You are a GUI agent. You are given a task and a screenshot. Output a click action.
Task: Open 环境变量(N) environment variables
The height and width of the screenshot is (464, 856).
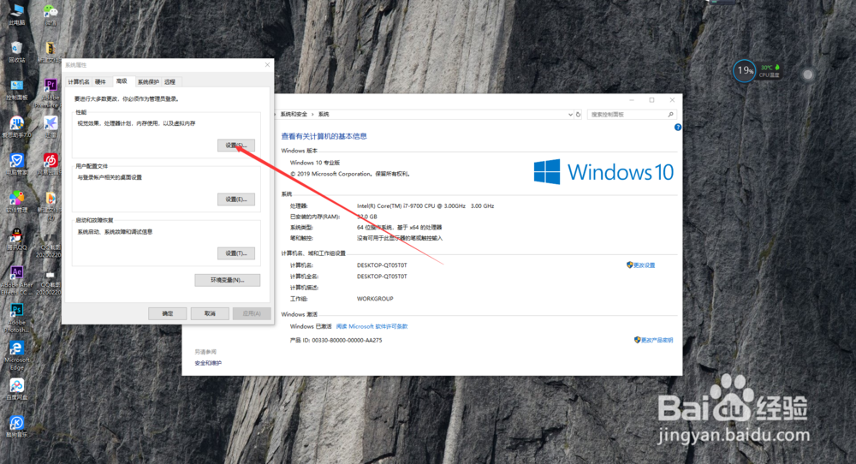click(227, 280)
